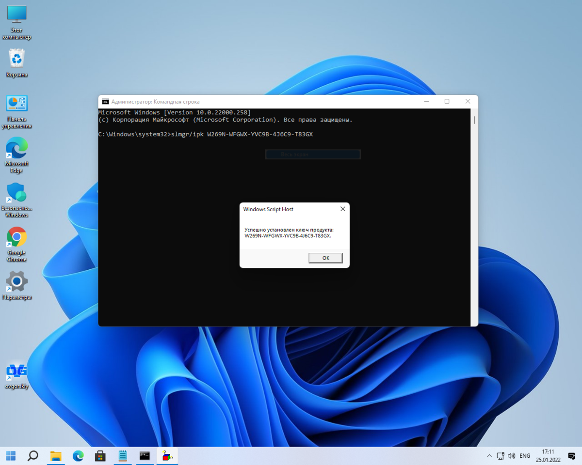Select the Панель управления desktop icon

16,112
